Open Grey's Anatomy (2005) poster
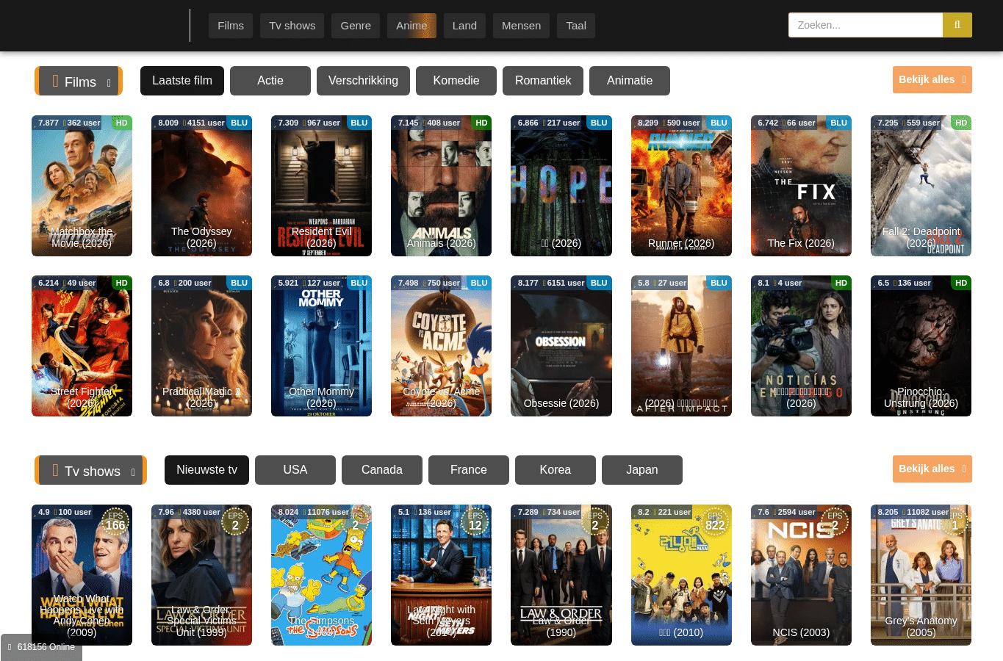The image size is (1003, 661). [x=921, y=575]
